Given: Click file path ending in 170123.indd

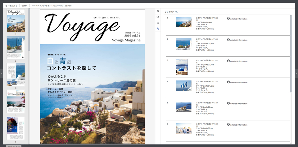Looking at the screenshot, I should (x=52, y=6).
